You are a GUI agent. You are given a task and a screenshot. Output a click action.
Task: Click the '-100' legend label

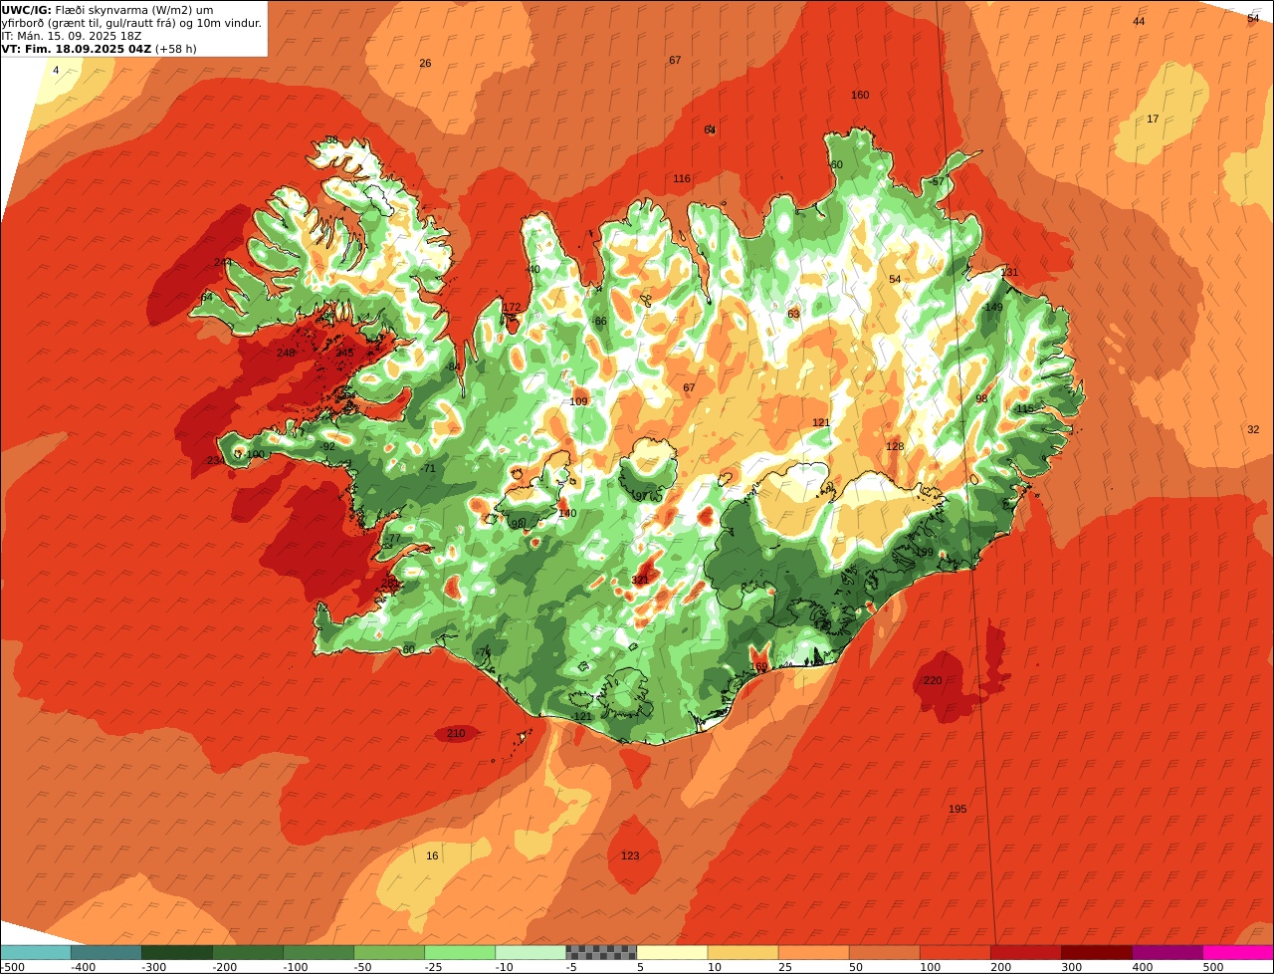point(296,967)
